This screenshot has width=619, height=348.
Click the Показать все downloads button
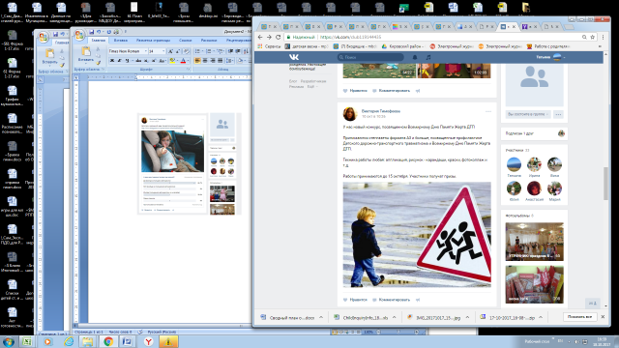[x=579, y=317]
